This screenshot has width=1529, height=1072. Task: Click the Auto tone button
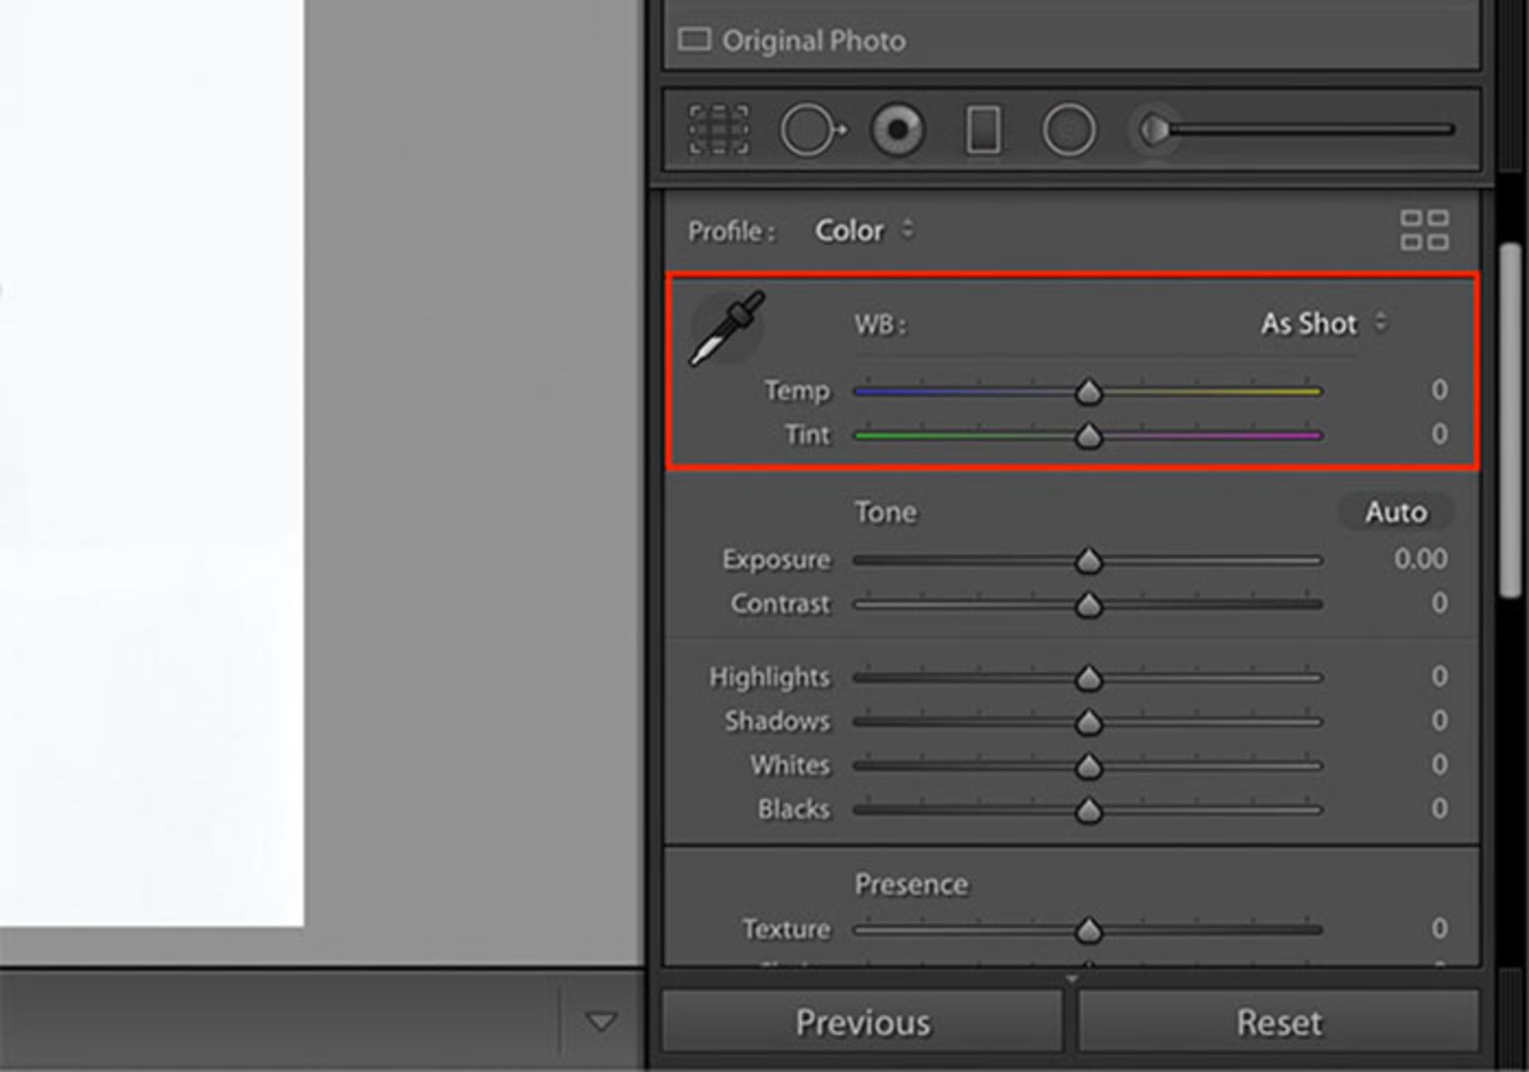click(1396, 512)
